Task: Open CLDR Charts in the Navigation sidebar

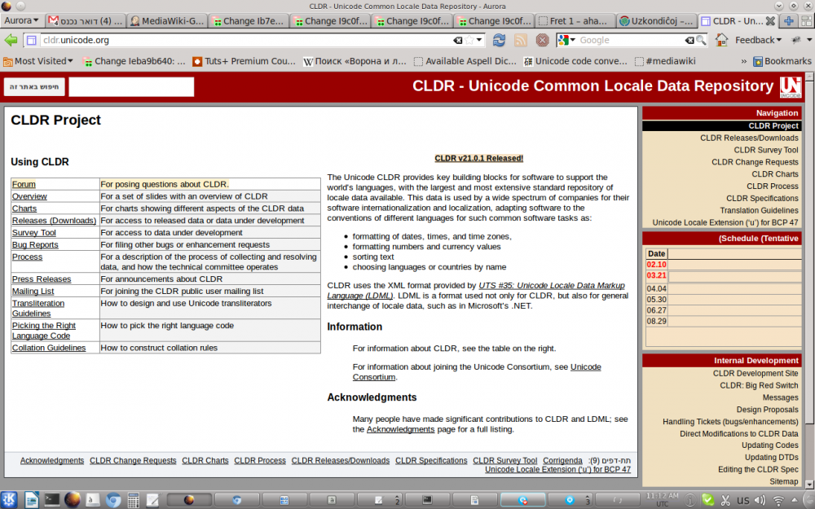Action: [x=774, y=174]
